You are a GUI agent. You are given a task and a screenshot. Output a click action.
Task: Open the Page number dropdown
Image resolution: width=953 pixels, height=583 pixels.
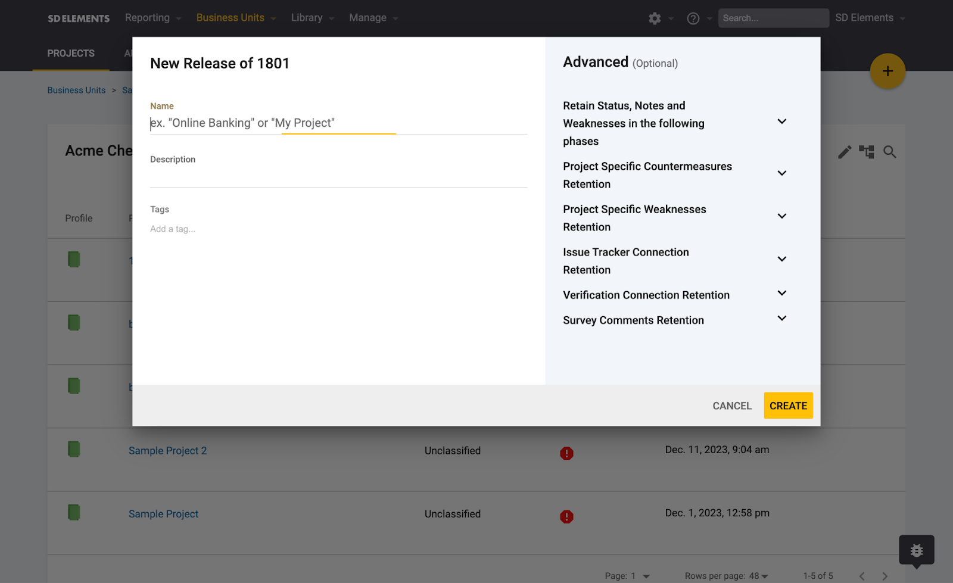[640, 576]
